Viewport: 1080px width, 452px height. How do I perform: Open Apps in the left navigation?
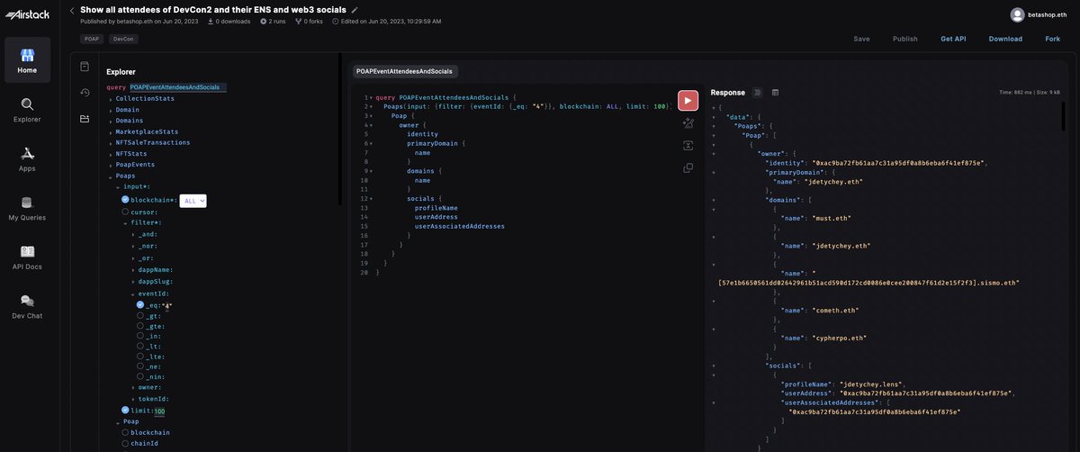click(27, 158)
